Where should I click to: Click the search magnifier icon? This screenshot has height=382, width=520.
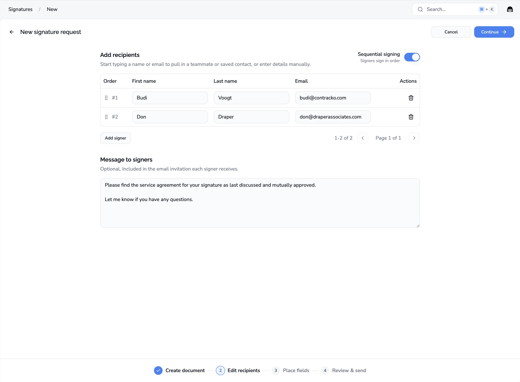(x=420, y=9)
